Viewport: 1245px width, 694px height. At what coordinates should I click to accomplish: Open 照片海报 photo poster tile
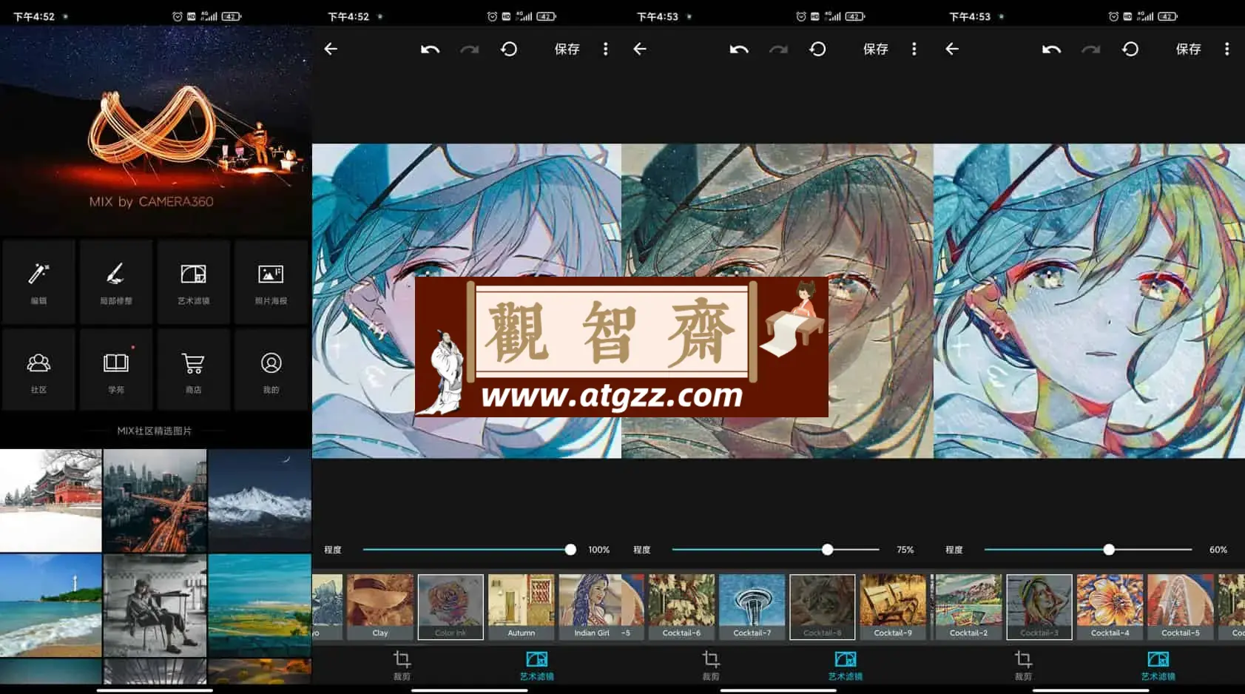271,282
